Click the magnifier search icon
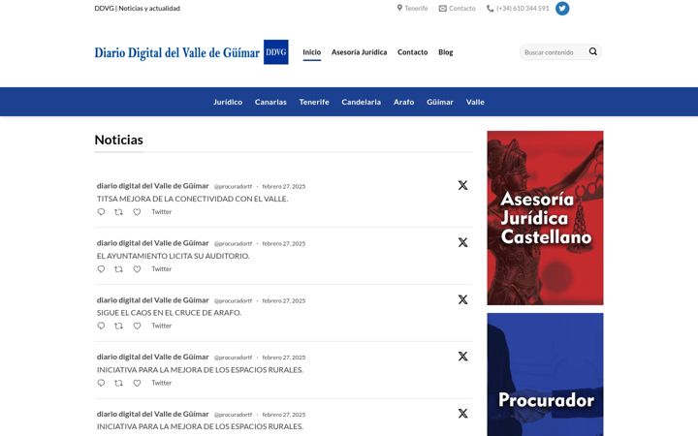 point(593,51)
